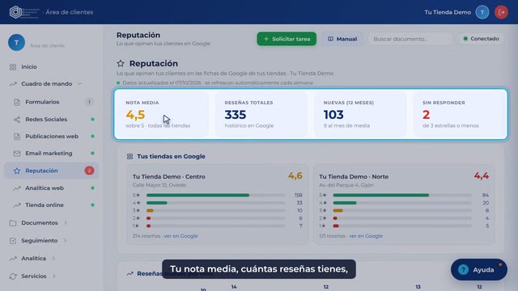Viewport: 518px width, 291px height.
Task: Click the Redes Sociales share icon
Action: tap(17, 120)
